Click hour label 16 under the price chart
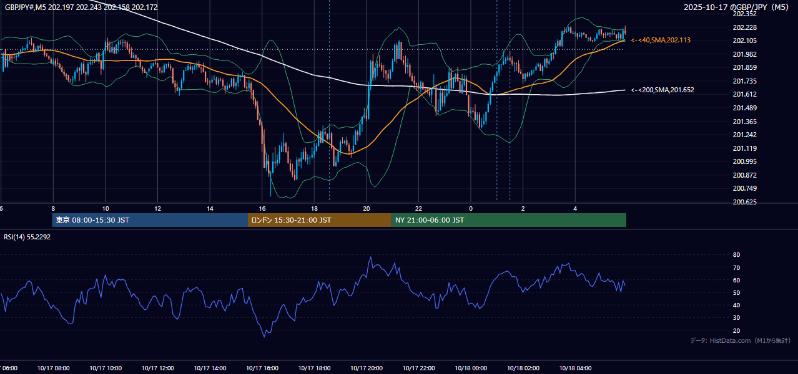This screenshot has width=798, height=374. coord(262,208)
